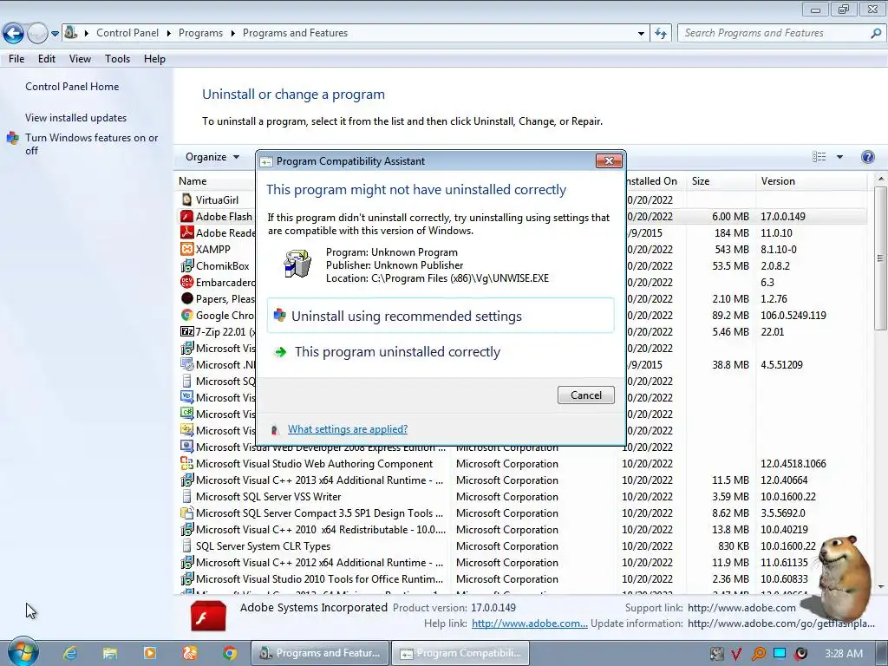Click Programs in the address breadcrumb

click(x=200, y=33)
